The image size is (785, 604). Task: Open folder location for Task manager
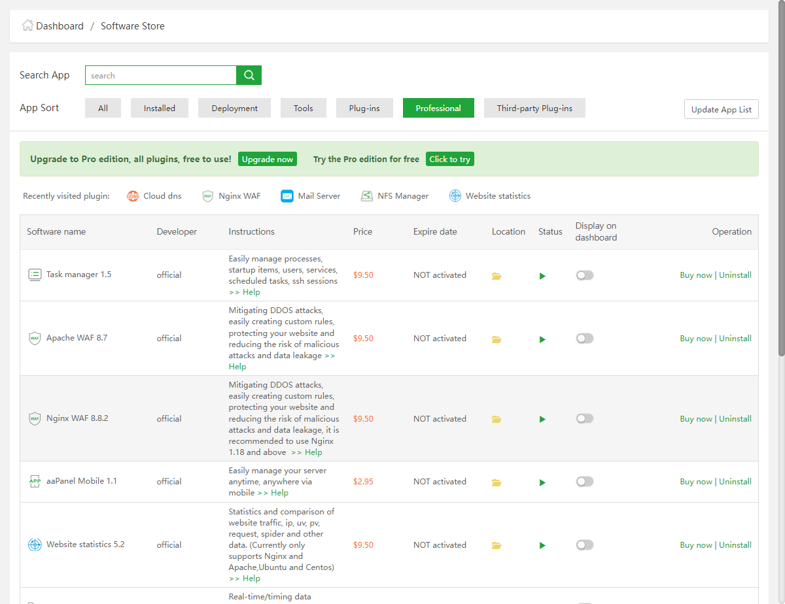click(x=497, y=276)
